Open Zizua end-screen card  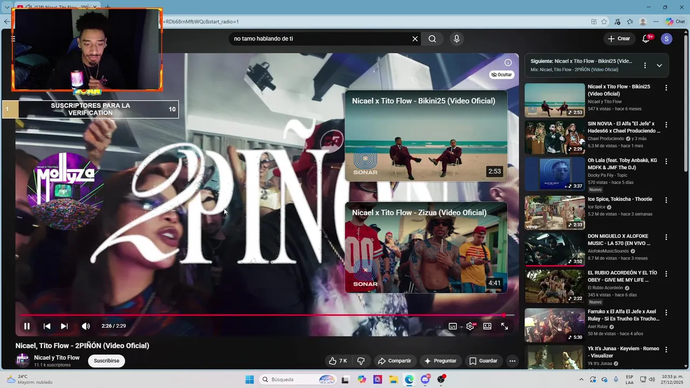(426, 247)
